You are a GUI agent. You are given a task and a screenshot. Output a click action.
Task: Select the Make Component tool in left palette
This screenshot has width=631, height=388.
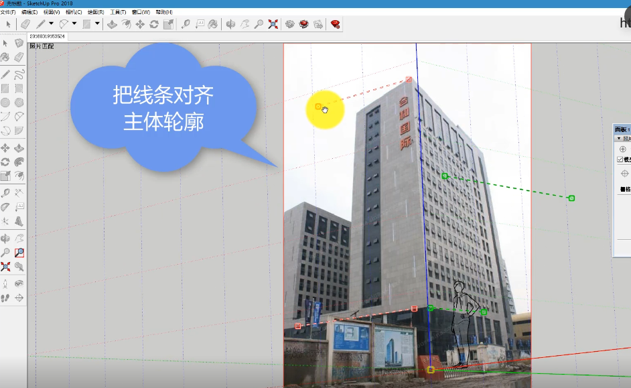coord(19,43)
